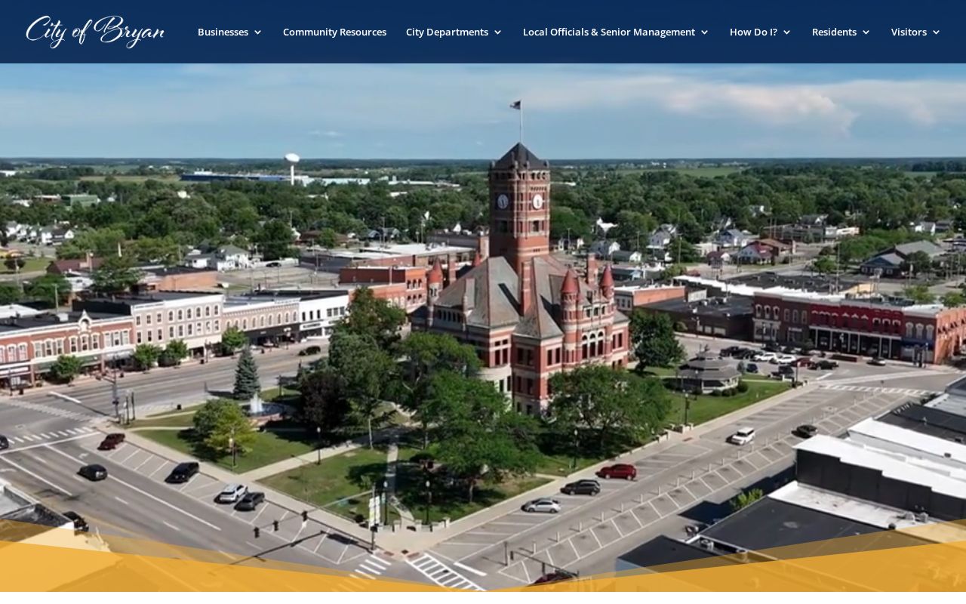966x604 pixels.
Task: Open the Visitors menu
Action: pos(909,32)
